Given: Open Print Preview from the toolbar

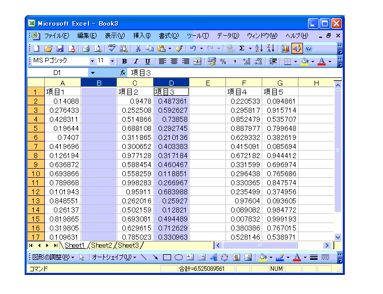Looking at the screenshot, I should pyautogui.click(x=98, y=49).
